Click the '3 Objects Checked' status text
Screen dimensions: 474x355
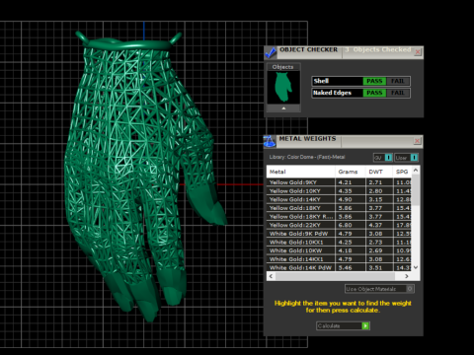378,49
